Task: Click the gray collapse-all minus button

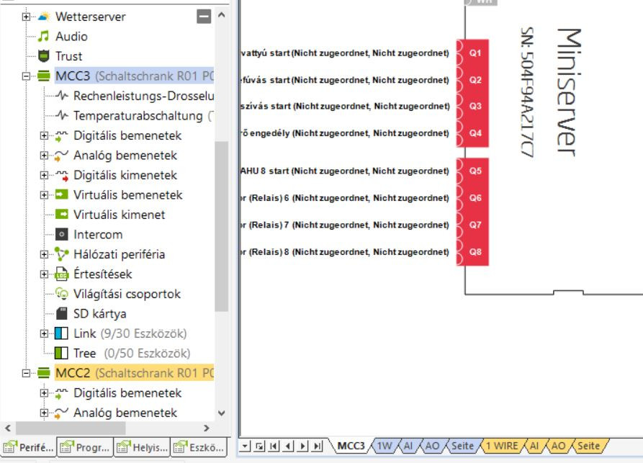Action: coord(204,17)
